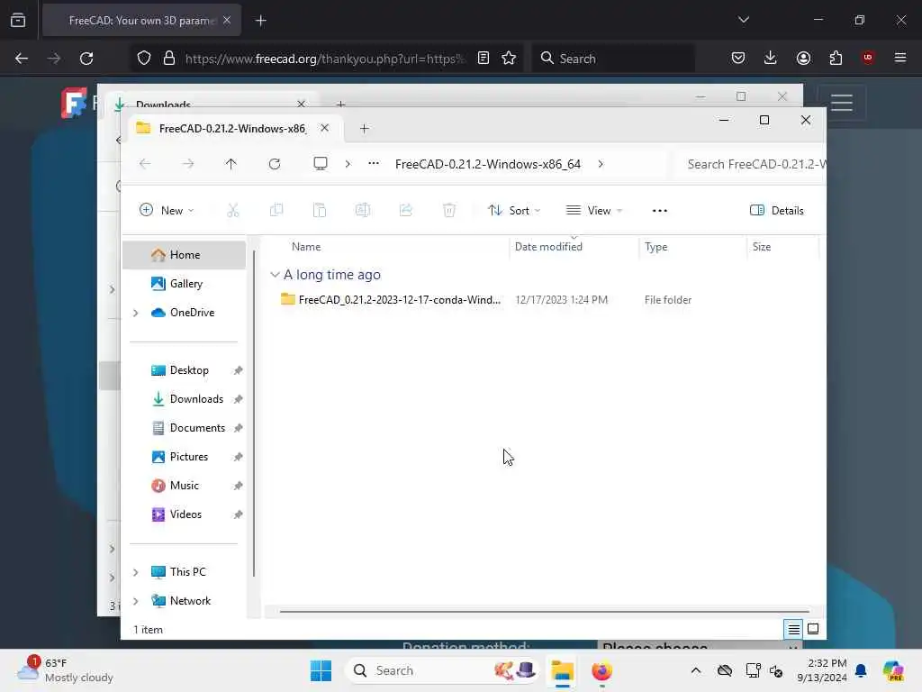
Task: Click the Search FreeCAD-0.21.2 search box
Action: pyautogui.click(x=751, y=164)
